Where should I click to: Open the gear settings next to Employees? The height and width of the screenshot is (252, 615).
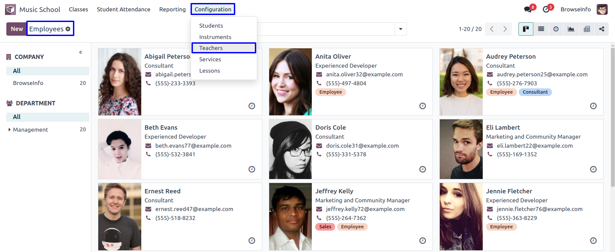[68, 29]
